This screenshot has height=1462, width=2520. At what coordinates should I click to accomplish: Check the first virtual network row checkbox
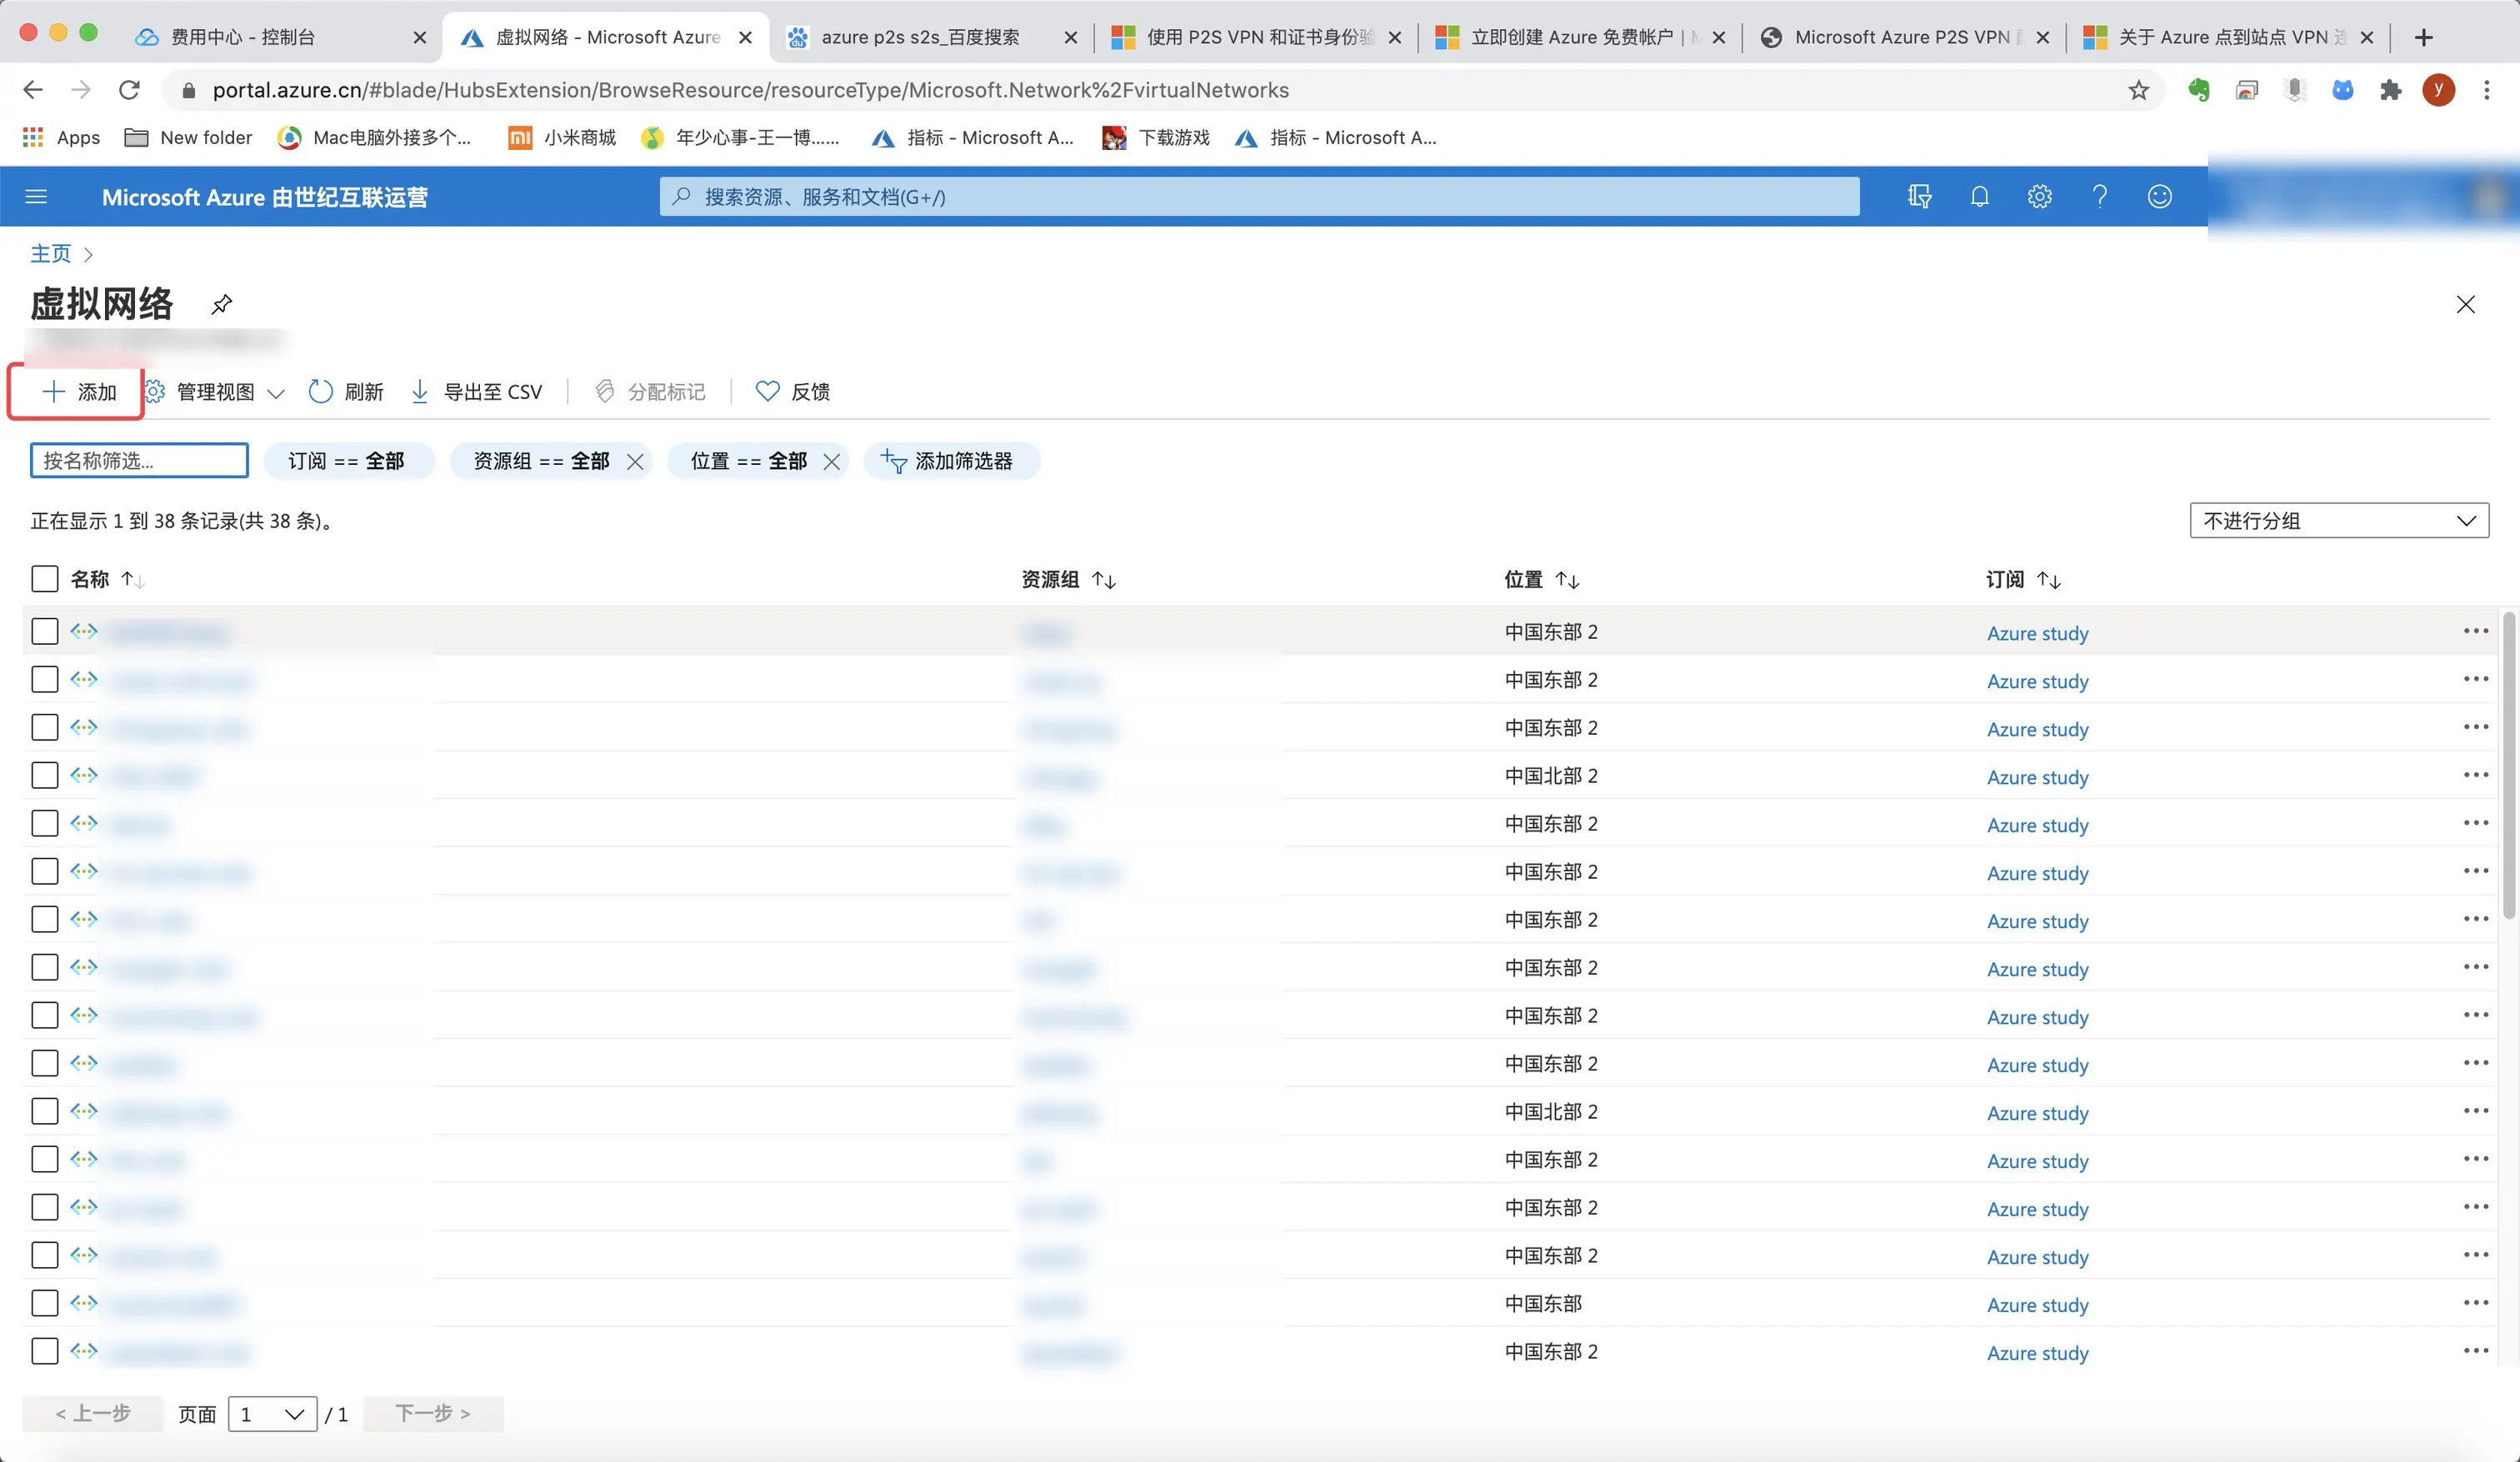pos(44,631)
